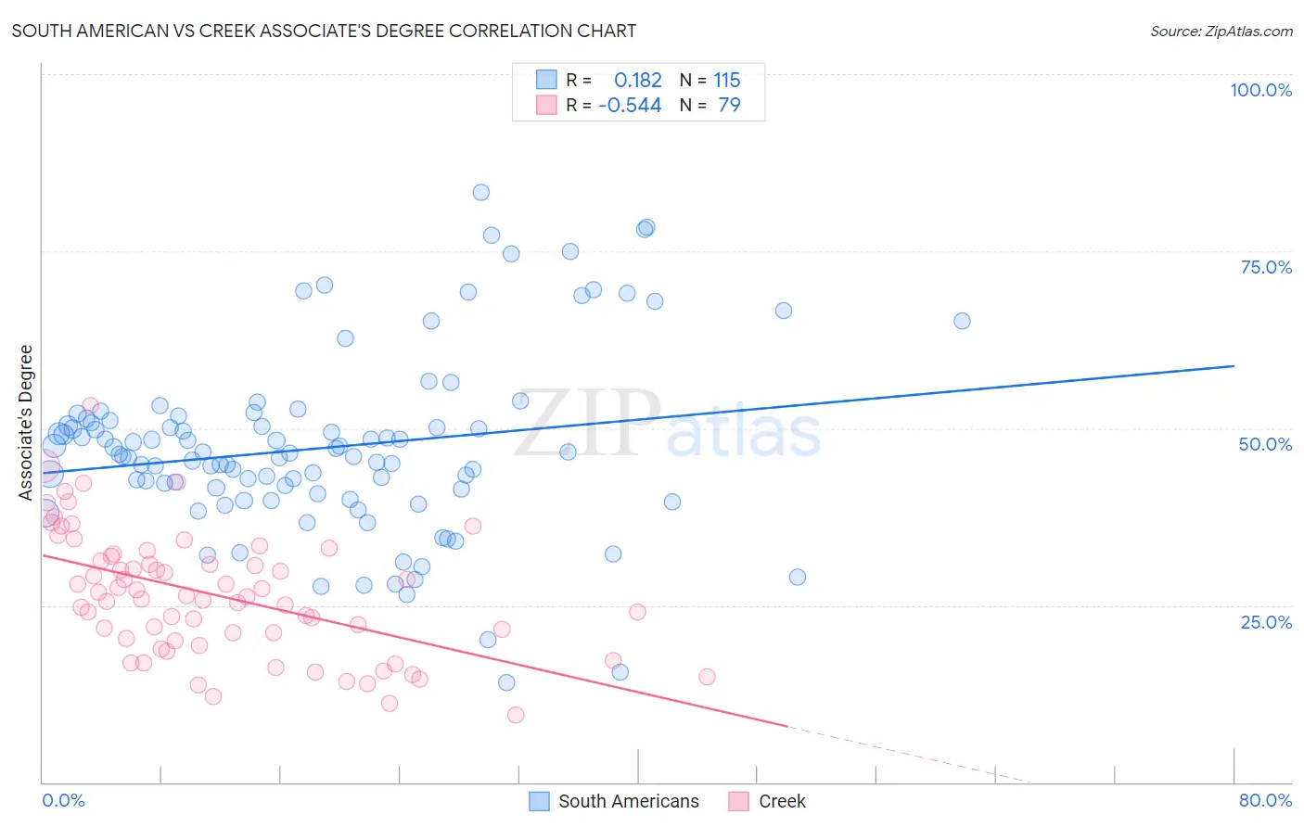1304x827 pixels.
Task: Select the 50.0% y-axis label
Action: [x=1265, y=444]
